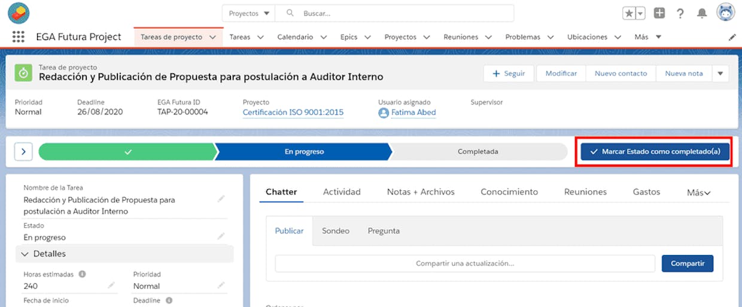Viewport: 742px width, 307px height.
Task: Select the Completada path stage
Action: (478, 152)
